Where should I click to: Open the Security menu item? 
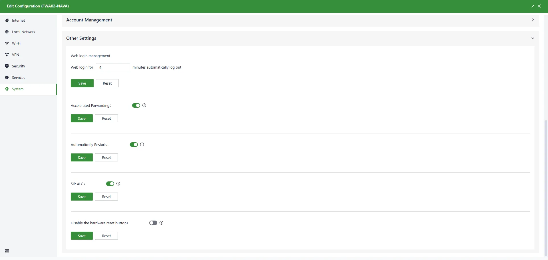[29, 66]
